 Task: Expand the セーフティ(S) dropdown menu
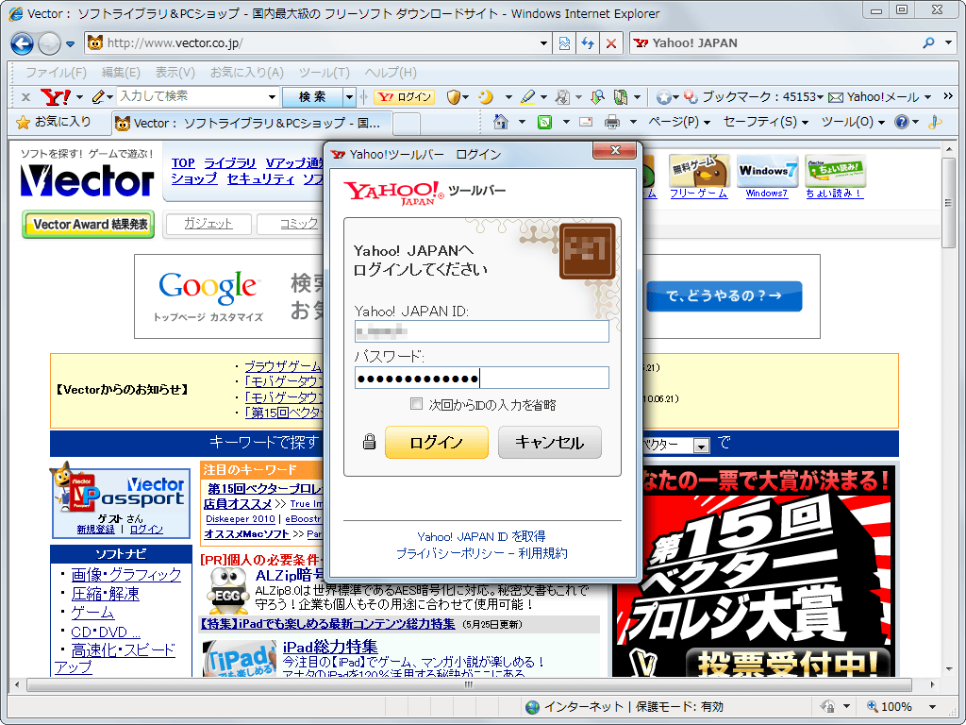coord(766,122)
